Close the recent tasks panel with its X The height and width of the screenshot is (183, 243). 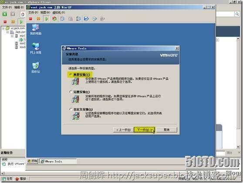[239, 152]
